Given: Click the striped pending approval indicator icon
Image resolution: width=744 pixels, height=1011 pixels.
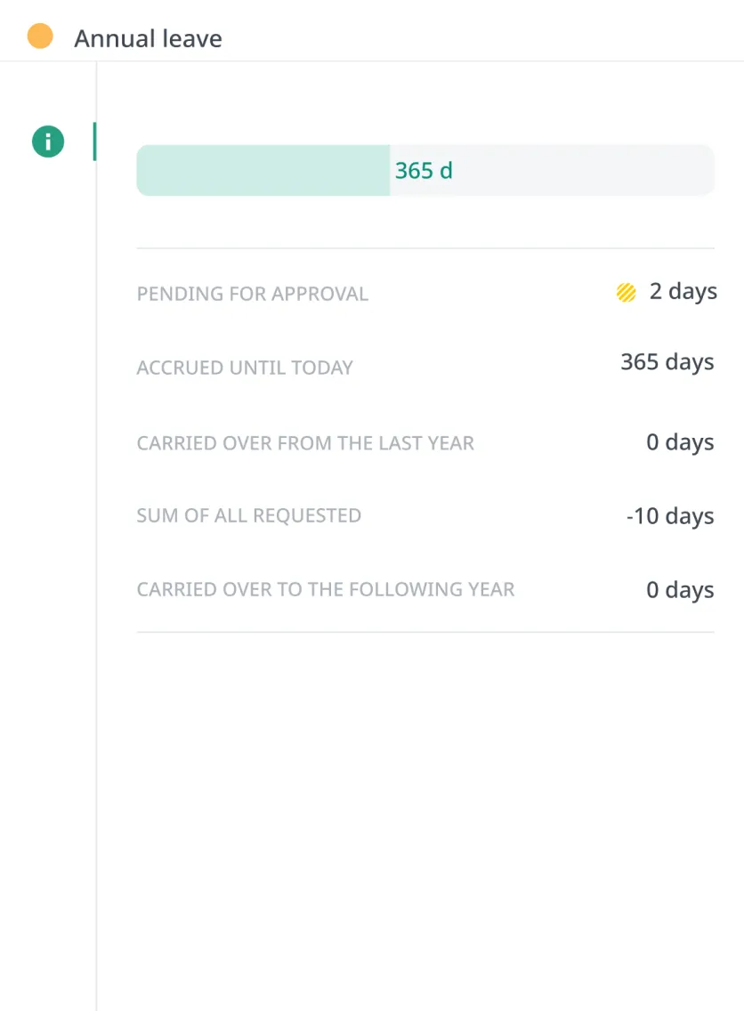Looking at the screenshot, I should pyautogui.click(x=627, y=291).
